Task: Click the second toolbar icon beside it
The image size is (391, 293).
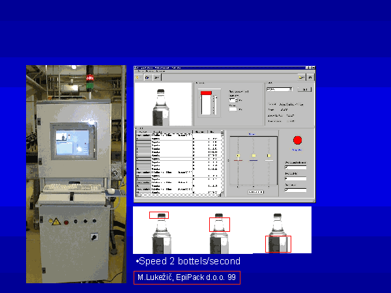Action: point(147,76)
